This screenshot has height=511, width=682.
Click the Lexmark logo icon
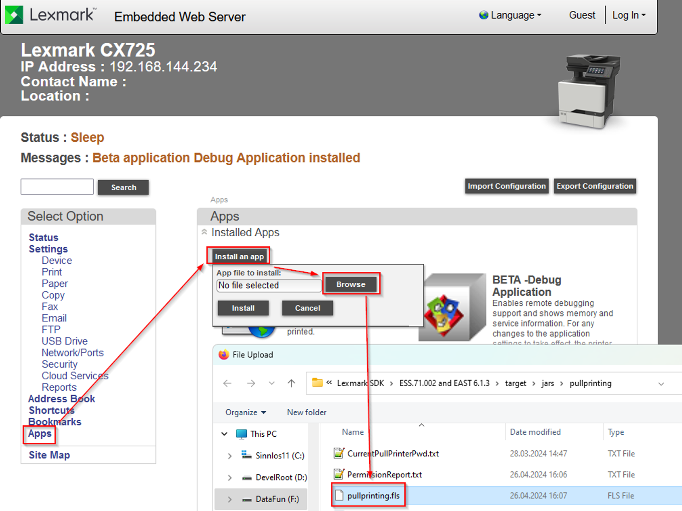(14, 15)
